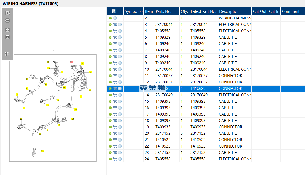Viewport: 305px width, 175px height.
Task: Click gear icon for item 12 row
Action: tap(110, 82)
